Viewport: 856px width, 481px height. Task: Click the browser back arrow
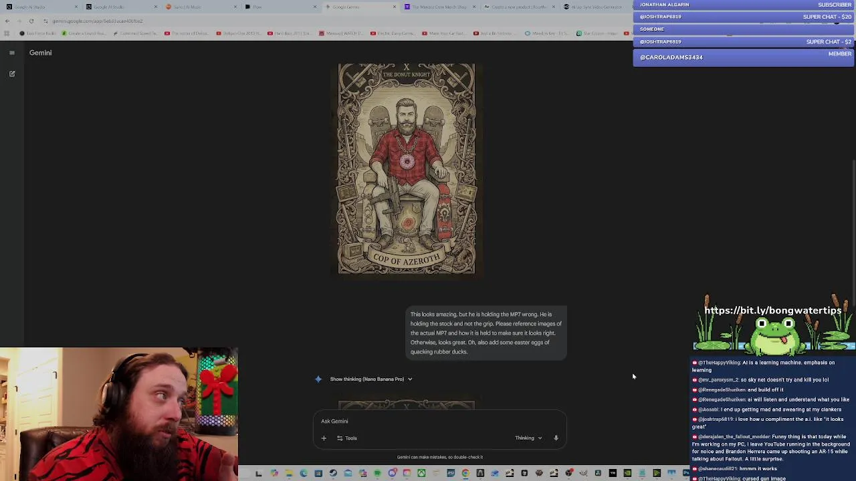click(7, 21)
